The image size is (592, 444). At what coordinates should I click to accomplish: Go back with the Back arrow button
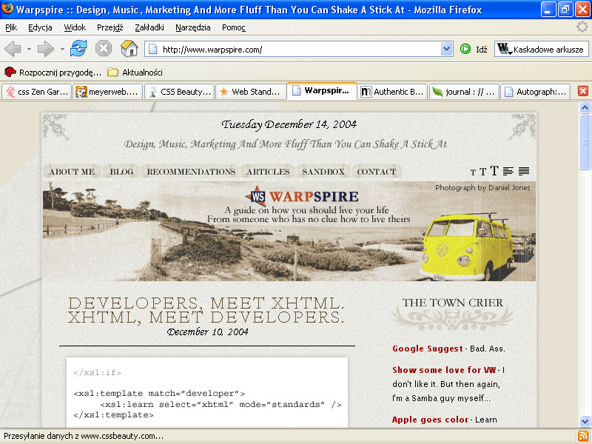tap(13, 49)
